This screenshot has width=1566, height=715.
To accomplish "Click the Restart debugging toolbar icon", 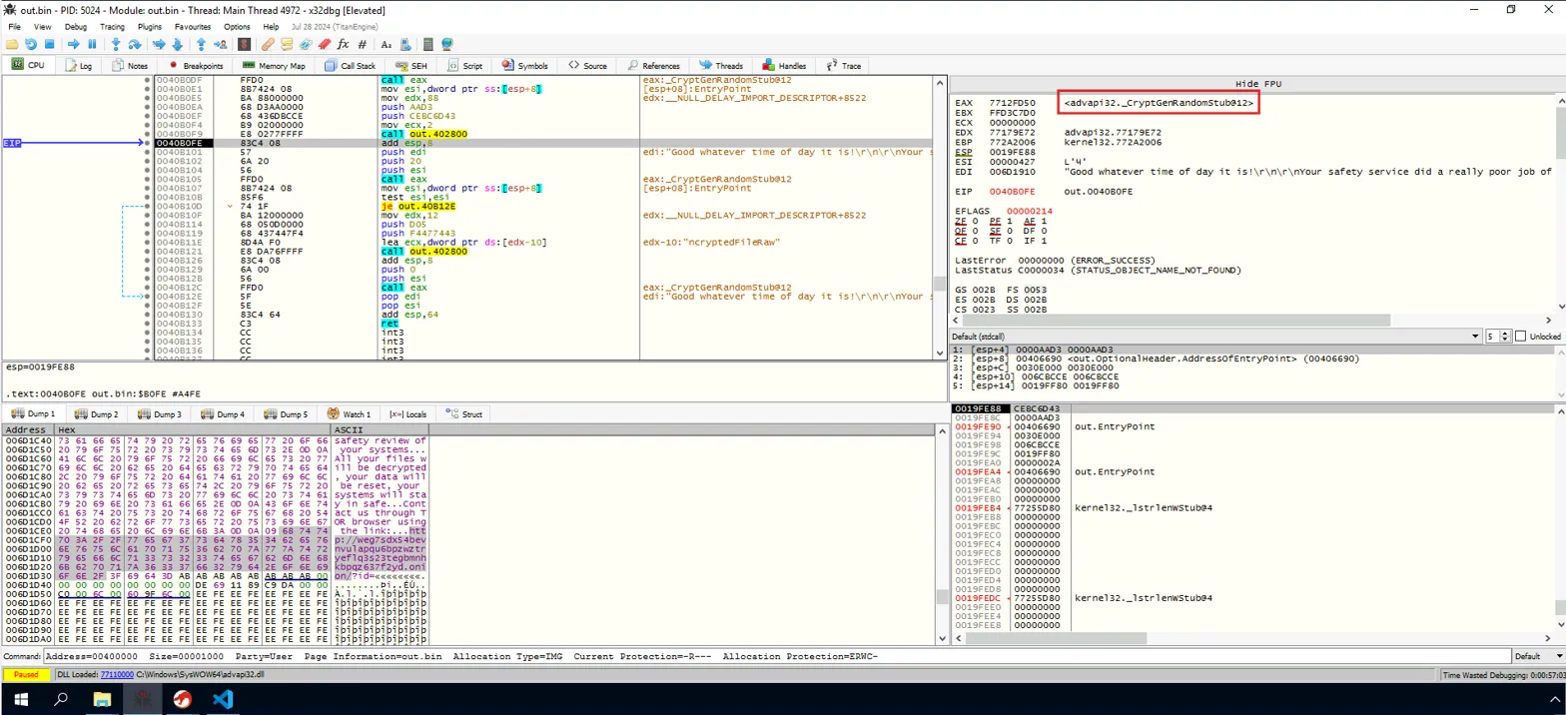I will coord(31,44).
